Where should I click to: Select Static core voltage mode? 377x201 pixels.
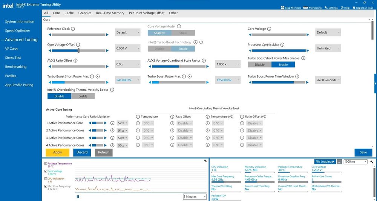(183, 33)
